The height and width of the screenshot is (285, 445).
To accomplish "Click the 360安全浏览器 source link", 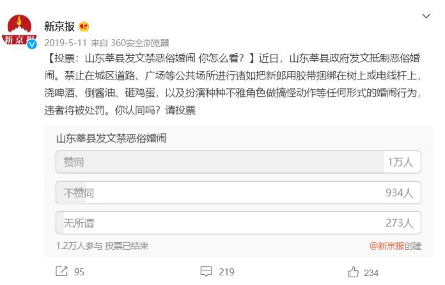I will (x=139, y=43).
